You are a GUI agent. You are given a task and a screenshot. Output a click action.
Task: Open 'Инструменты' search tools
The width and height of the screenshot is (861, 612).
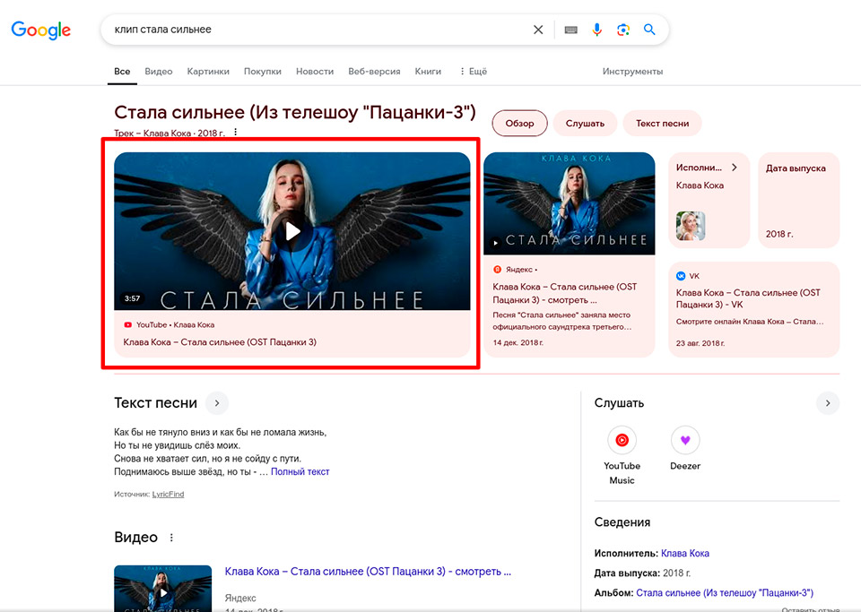[632, 72]
